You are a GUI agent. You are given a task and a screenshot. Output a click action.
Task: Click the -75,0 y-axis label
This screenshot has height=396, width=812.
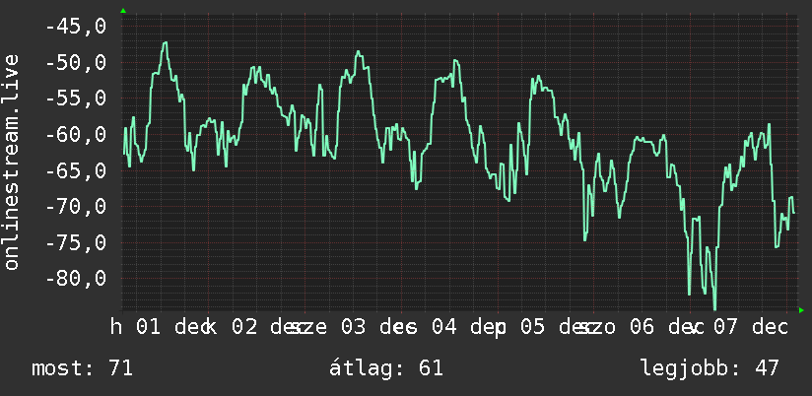click(76, 241)
